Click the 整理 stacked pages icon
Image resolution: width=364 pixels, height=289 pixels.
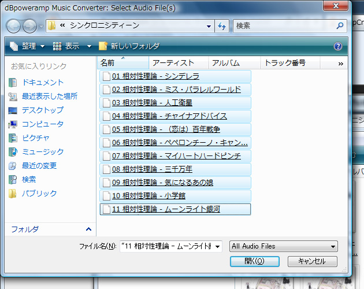(x=14, y=46)
